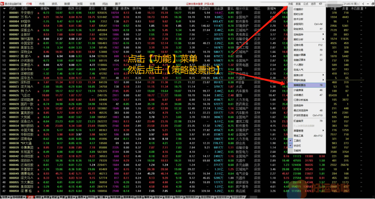Select 行情报价 in the 功能 menu

click(307, 9)
